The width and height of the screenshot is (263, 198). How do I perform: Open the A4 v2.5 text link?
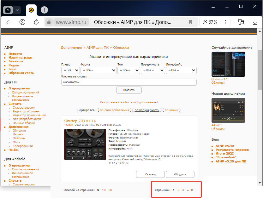coord(217,125)
